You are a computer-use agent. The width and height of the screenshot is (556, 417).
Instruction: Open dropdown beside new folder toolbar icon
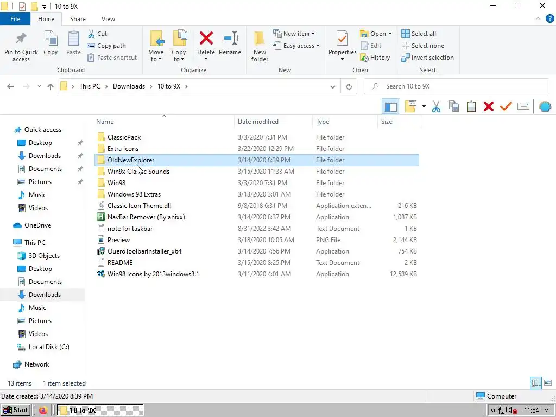click(424, 106)
